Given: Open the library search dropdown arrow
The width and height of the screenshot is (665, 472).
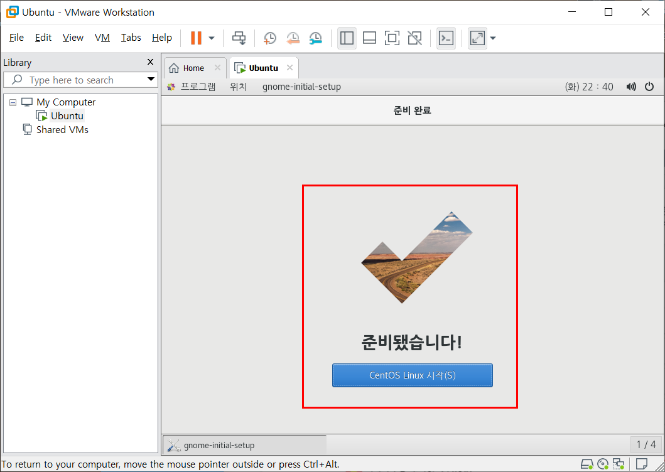Looking at the screenshot, I should pyautogui.click(x=151, y=79).
